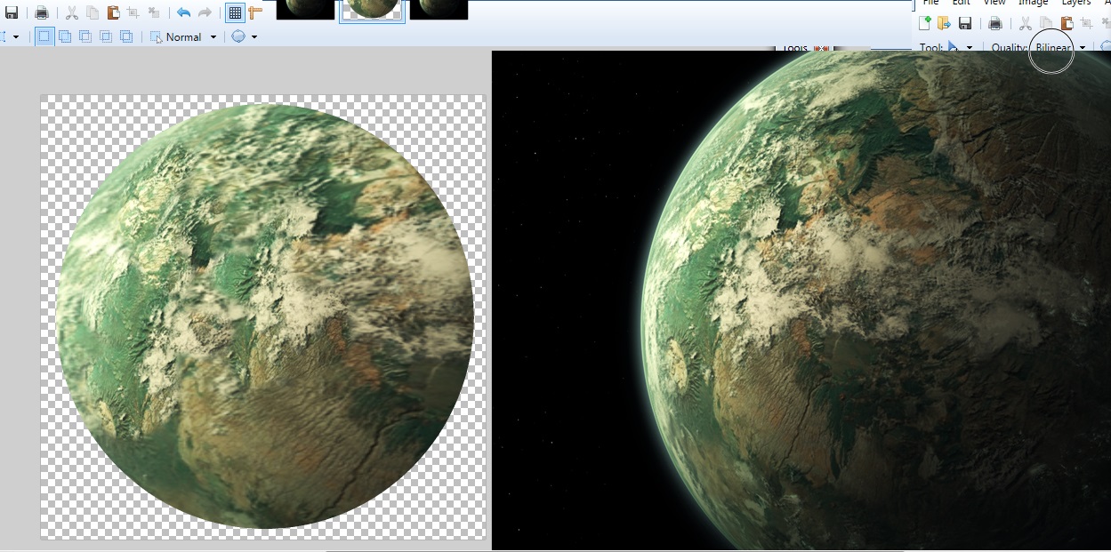The height and width of the screenshot is (552, 1111).
Task: Open a file using the folder icon
Action: pos(943,23)
